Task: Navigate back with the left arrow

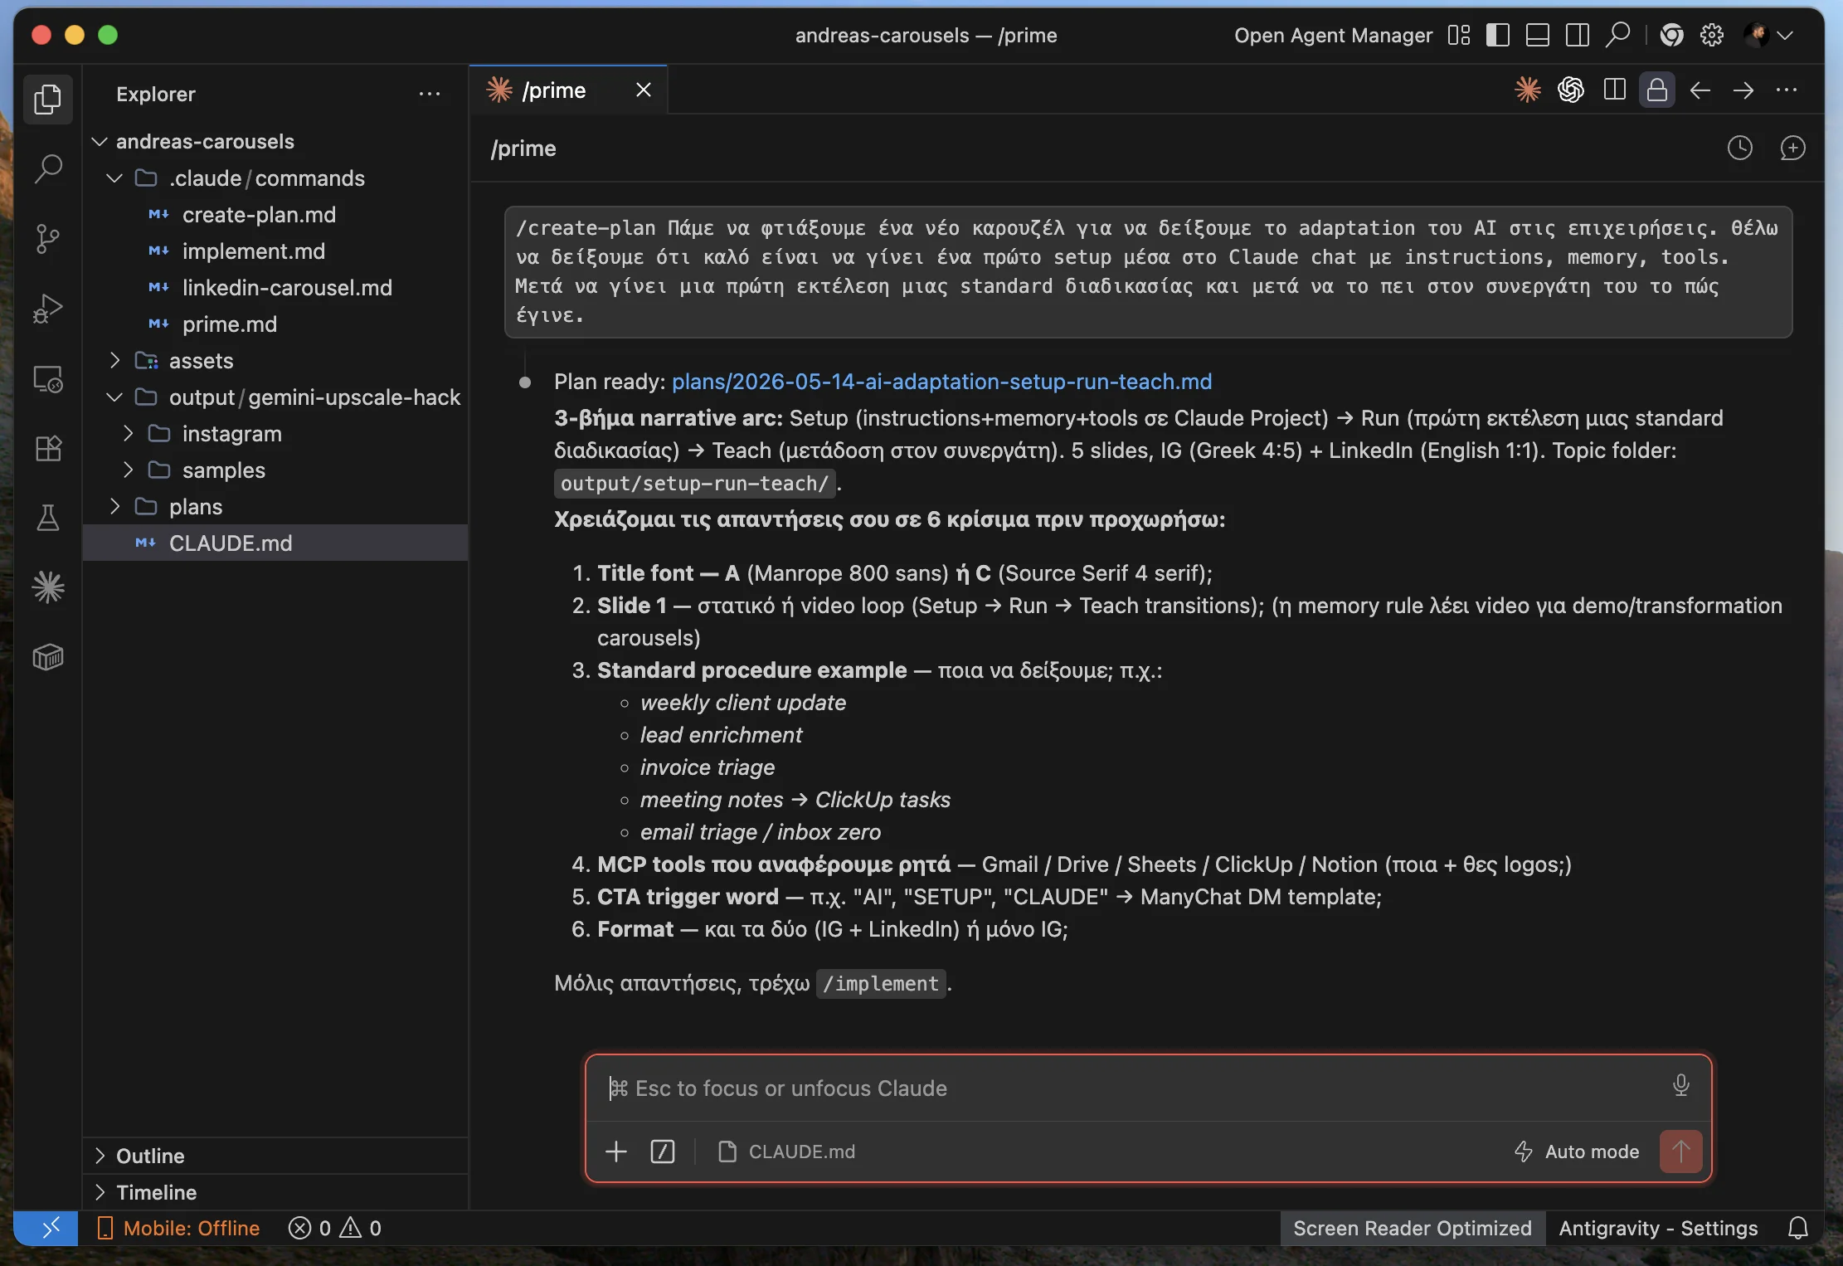Action: coord(1700,90)
